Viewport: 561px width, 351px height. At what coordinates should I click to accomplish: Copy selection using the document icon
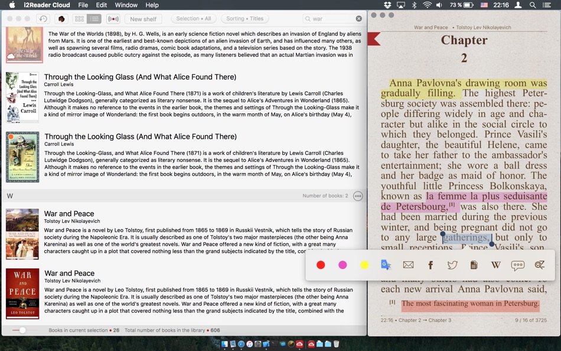pyautogui.click(x=474, y=265)
